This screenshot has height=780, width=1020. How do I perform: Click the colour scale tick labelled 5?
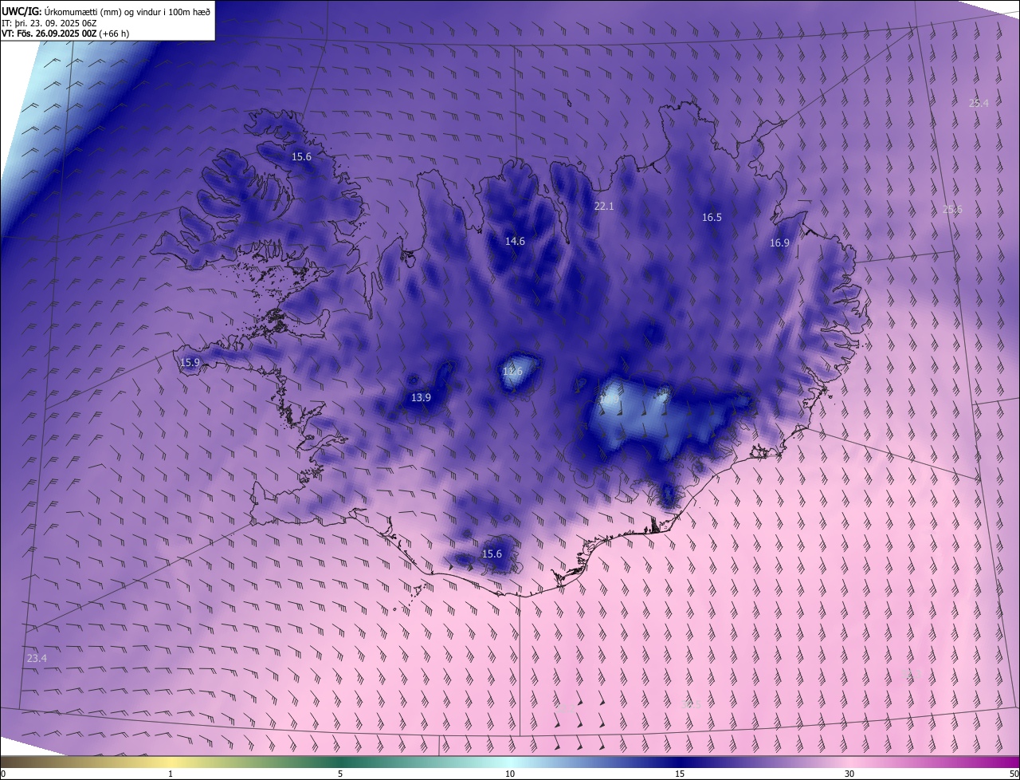click(x=340, y=774)
